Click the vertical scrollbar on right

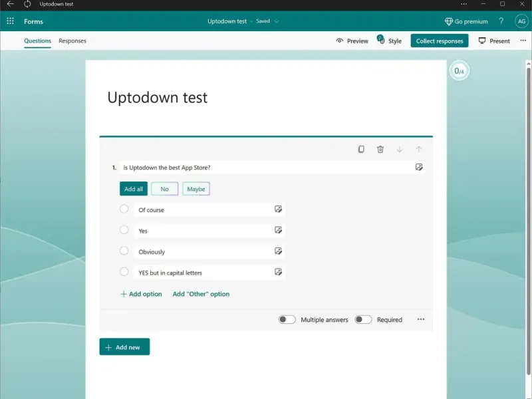(528, 221)
